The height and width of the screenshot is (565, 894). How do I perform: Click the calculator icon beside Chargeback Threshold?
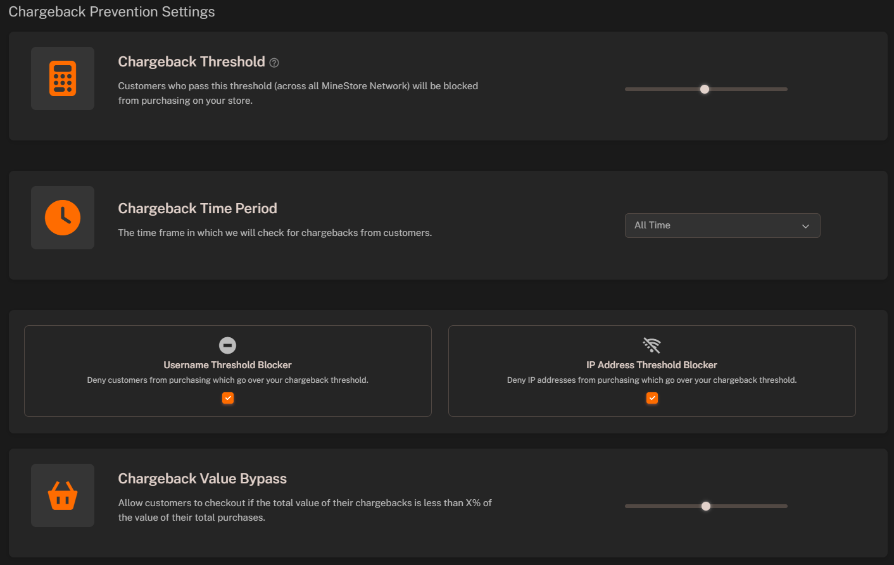coord(62,78)
